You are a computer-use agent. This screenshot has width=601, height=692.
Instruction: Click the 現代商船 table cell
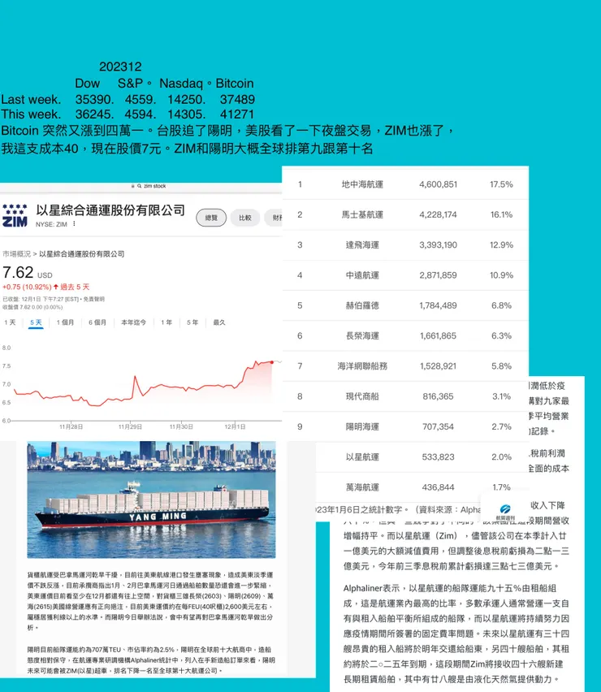[x=362, y=396]
